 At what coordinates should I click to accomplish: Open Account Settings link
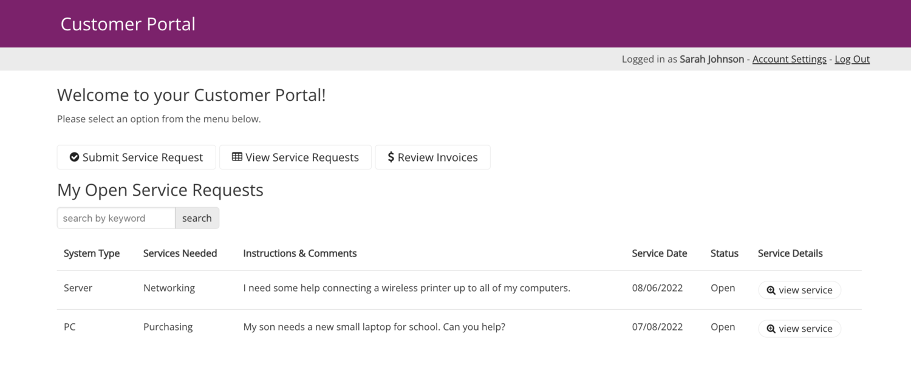pos(789,59)
